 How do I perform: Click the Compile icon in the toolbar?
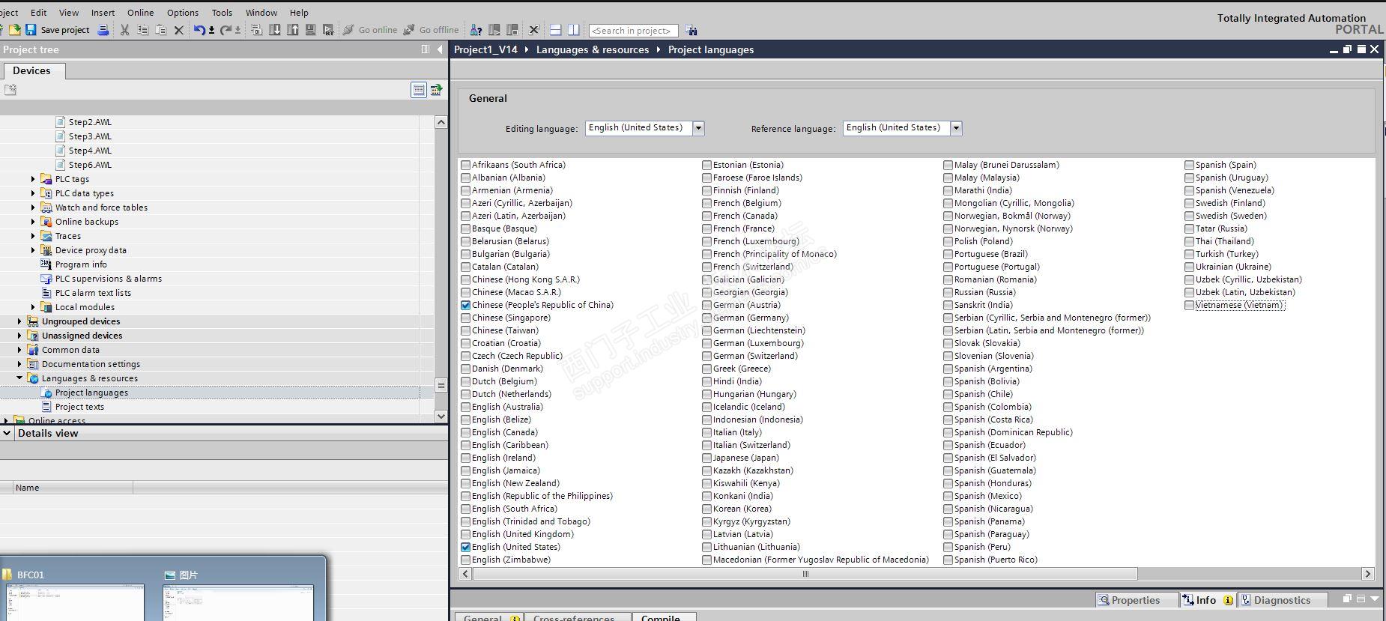pyautogui.click(x=256, y=30)
